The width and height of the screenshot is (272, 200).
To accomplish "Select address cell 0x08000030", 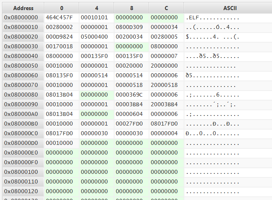I will point(23,46).
